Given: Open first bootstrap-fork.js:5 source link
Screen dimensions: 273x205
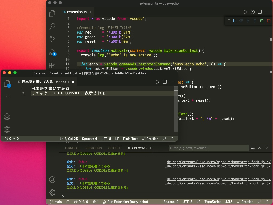Looking at the screenshot, I should [218, 162].
